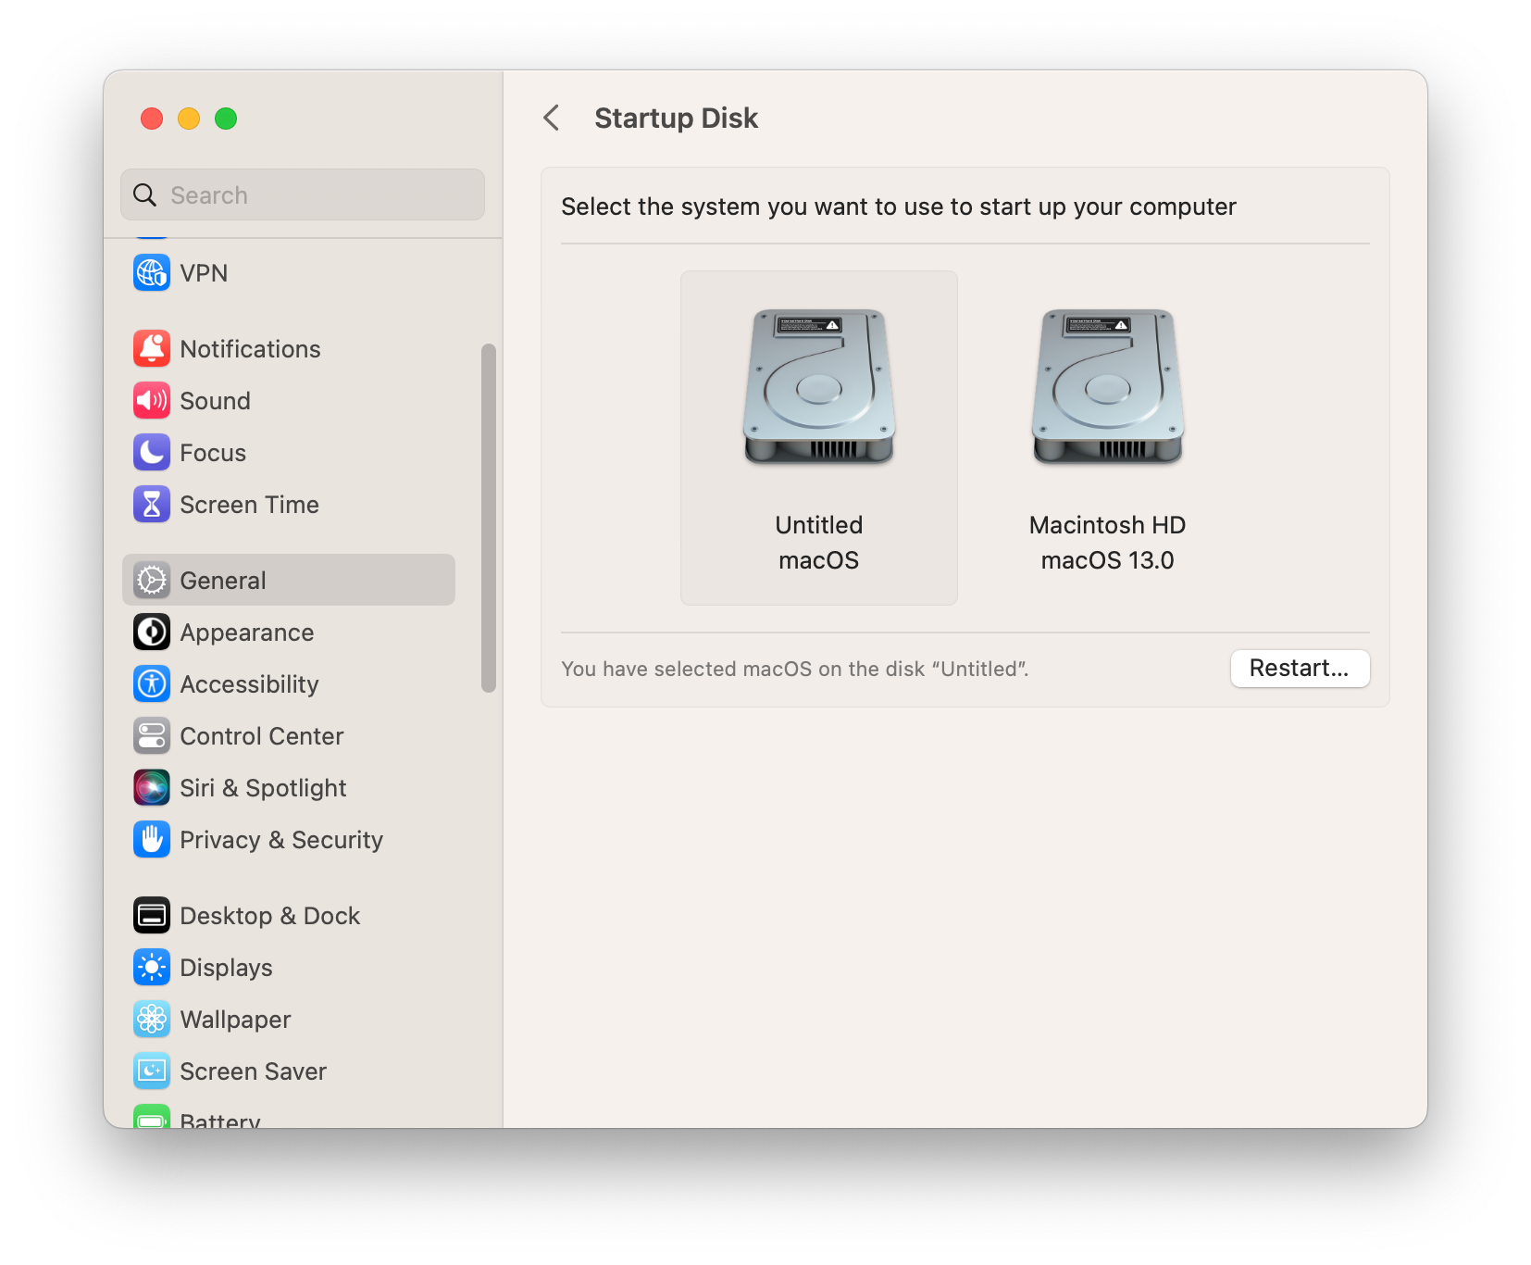Image resolution: width=1531 pixels, height=1265 pixels.
Task: Click the Wallpaper flower icon
Action: [x=152, y=1020]
